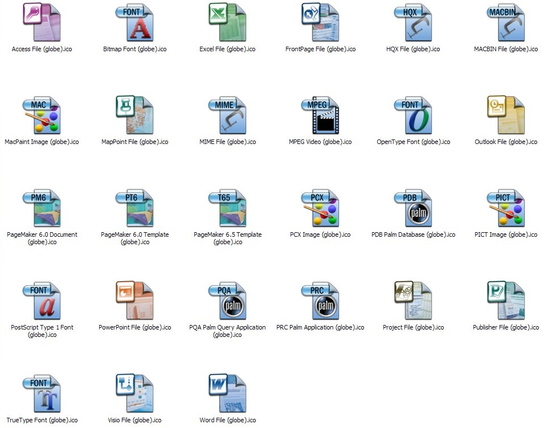The image size is (544, 428).
Task: Click the 'Access File (globe).ico' filename
Action: click(42, 49)
